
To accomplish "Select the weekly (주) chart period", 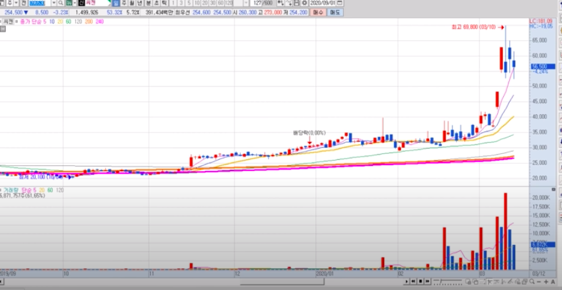I will [x=124, y=3].
